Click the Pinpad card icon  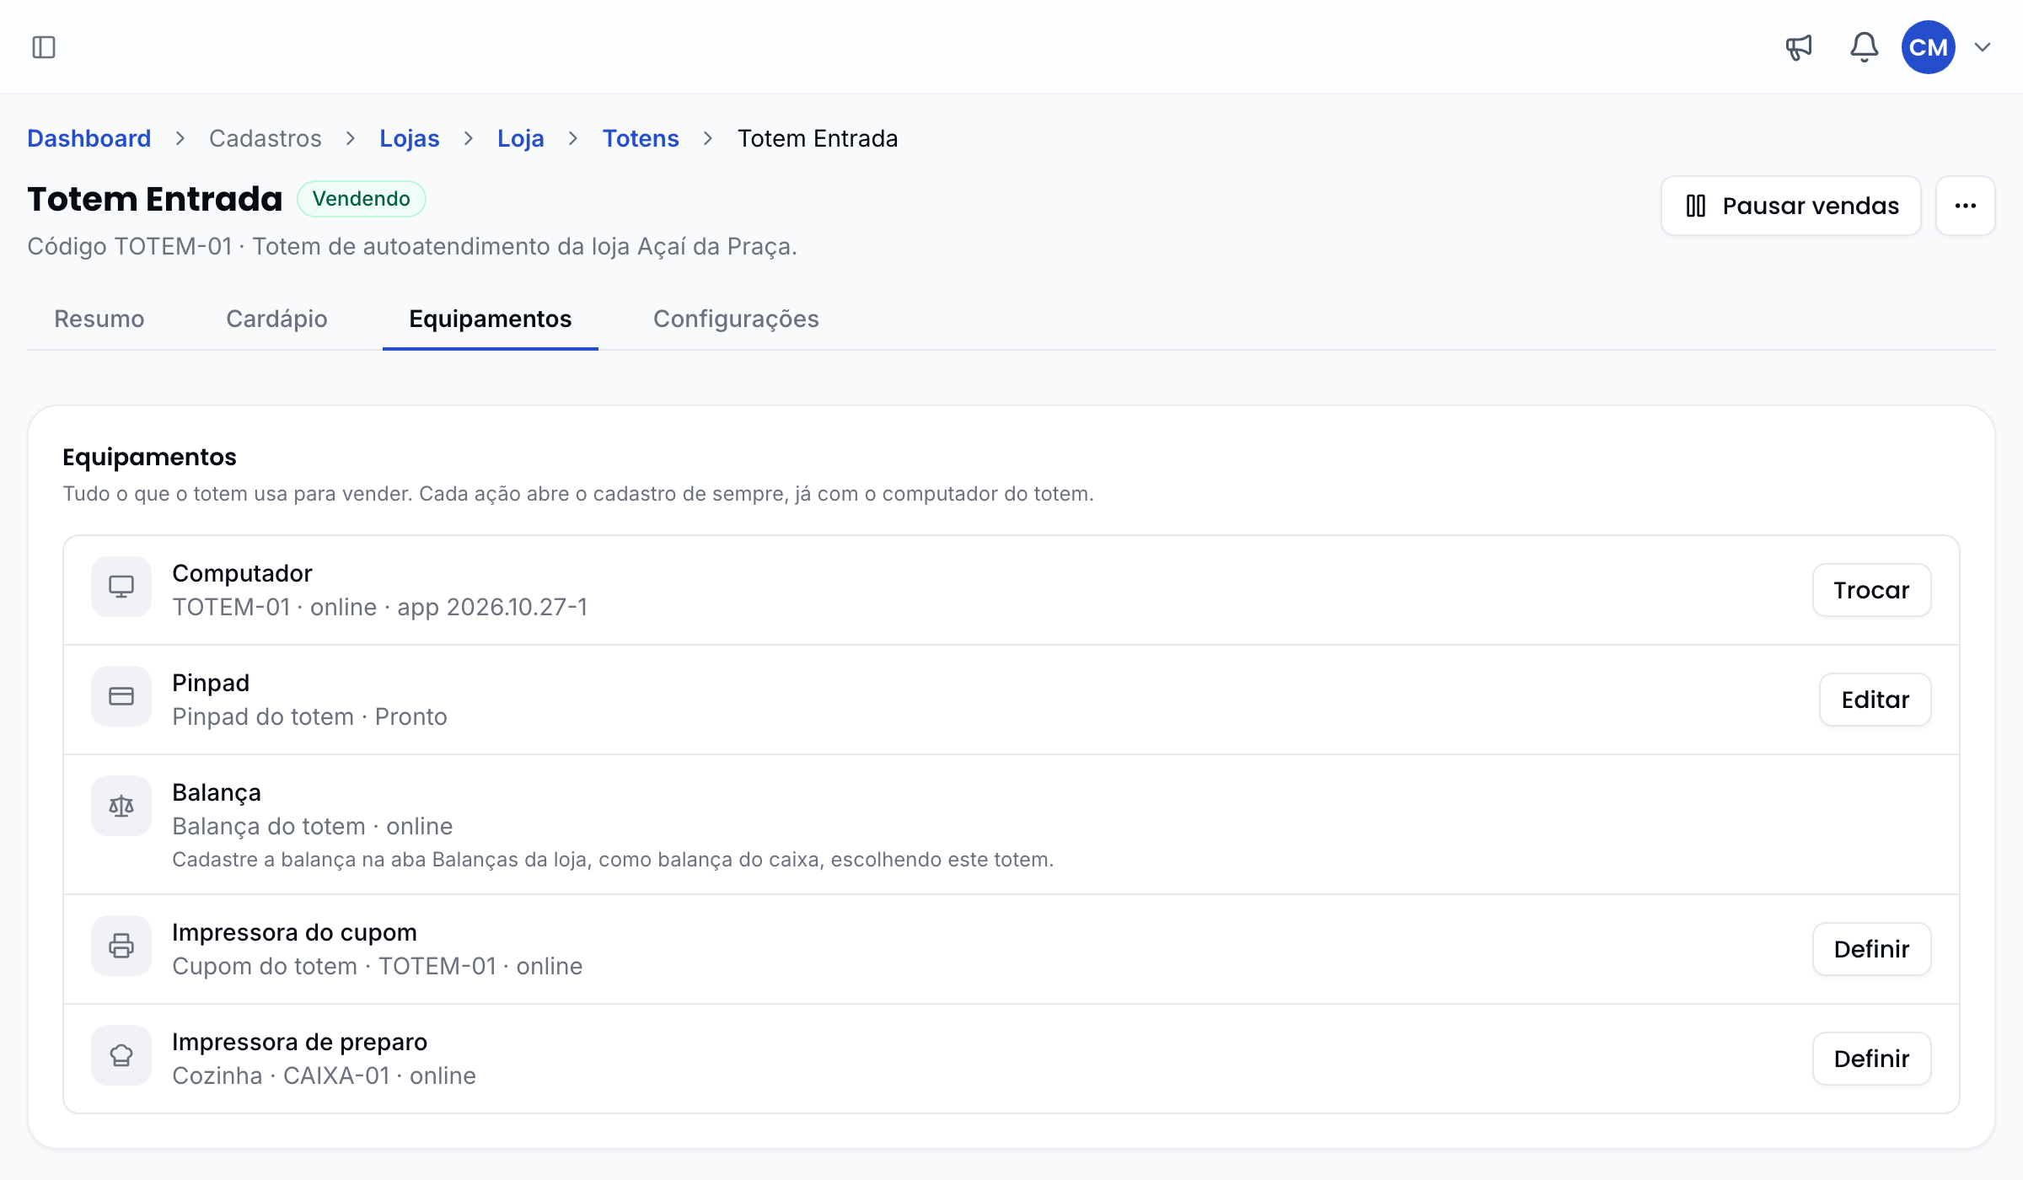tap(121, 696)
